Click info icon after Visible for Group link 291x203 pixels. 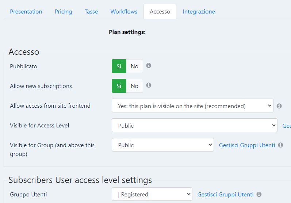click(x=280, y=145)
